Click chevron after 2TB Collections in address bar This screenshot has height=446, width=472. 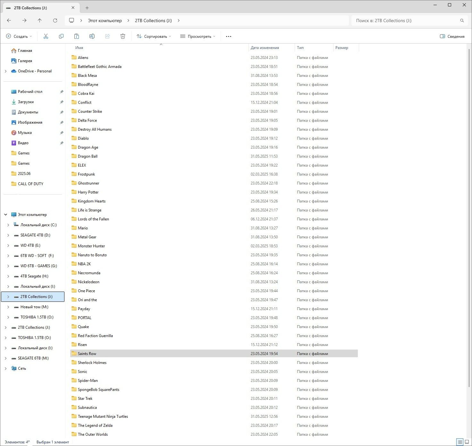[x=179, y=21]
